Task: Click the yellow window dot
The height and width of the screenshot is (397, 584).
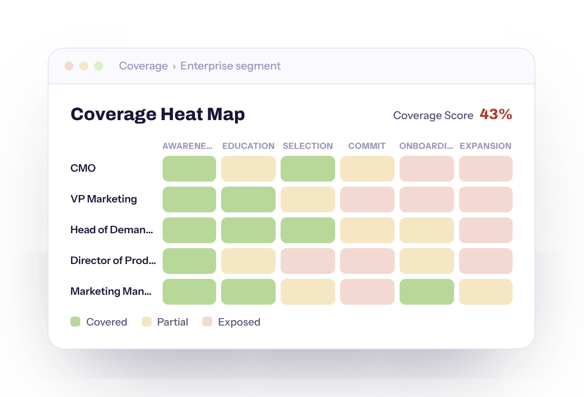Action: pos(84,66)
